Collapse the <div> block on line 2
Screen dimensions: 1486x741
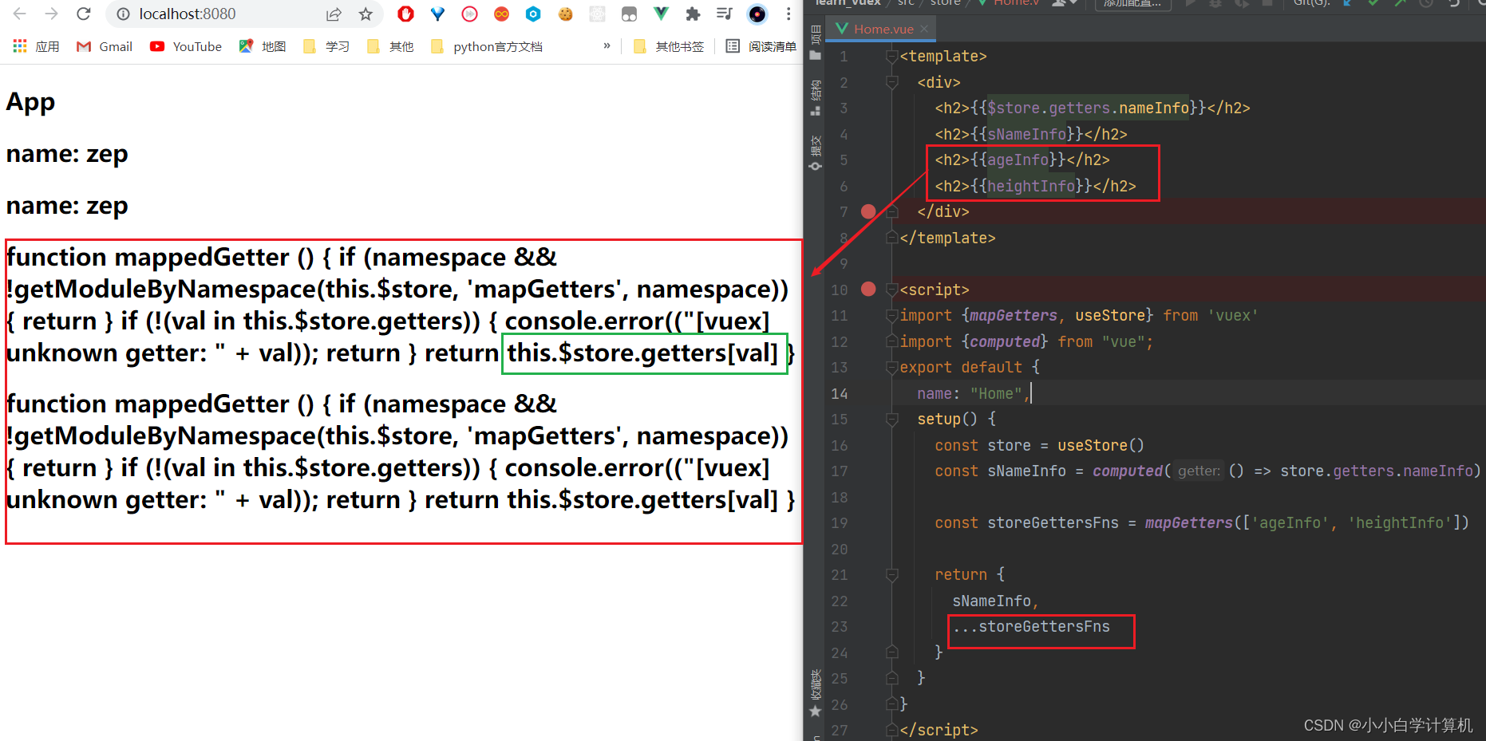(x=892, y=82)
